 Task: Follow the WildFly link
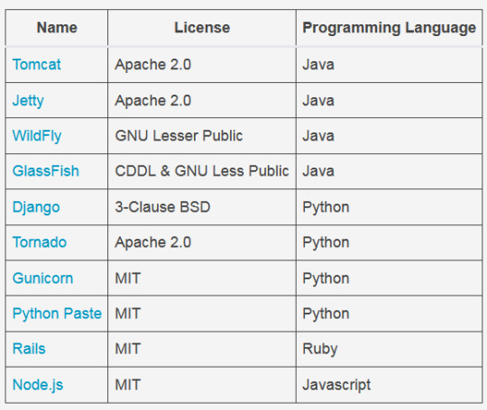37,136
